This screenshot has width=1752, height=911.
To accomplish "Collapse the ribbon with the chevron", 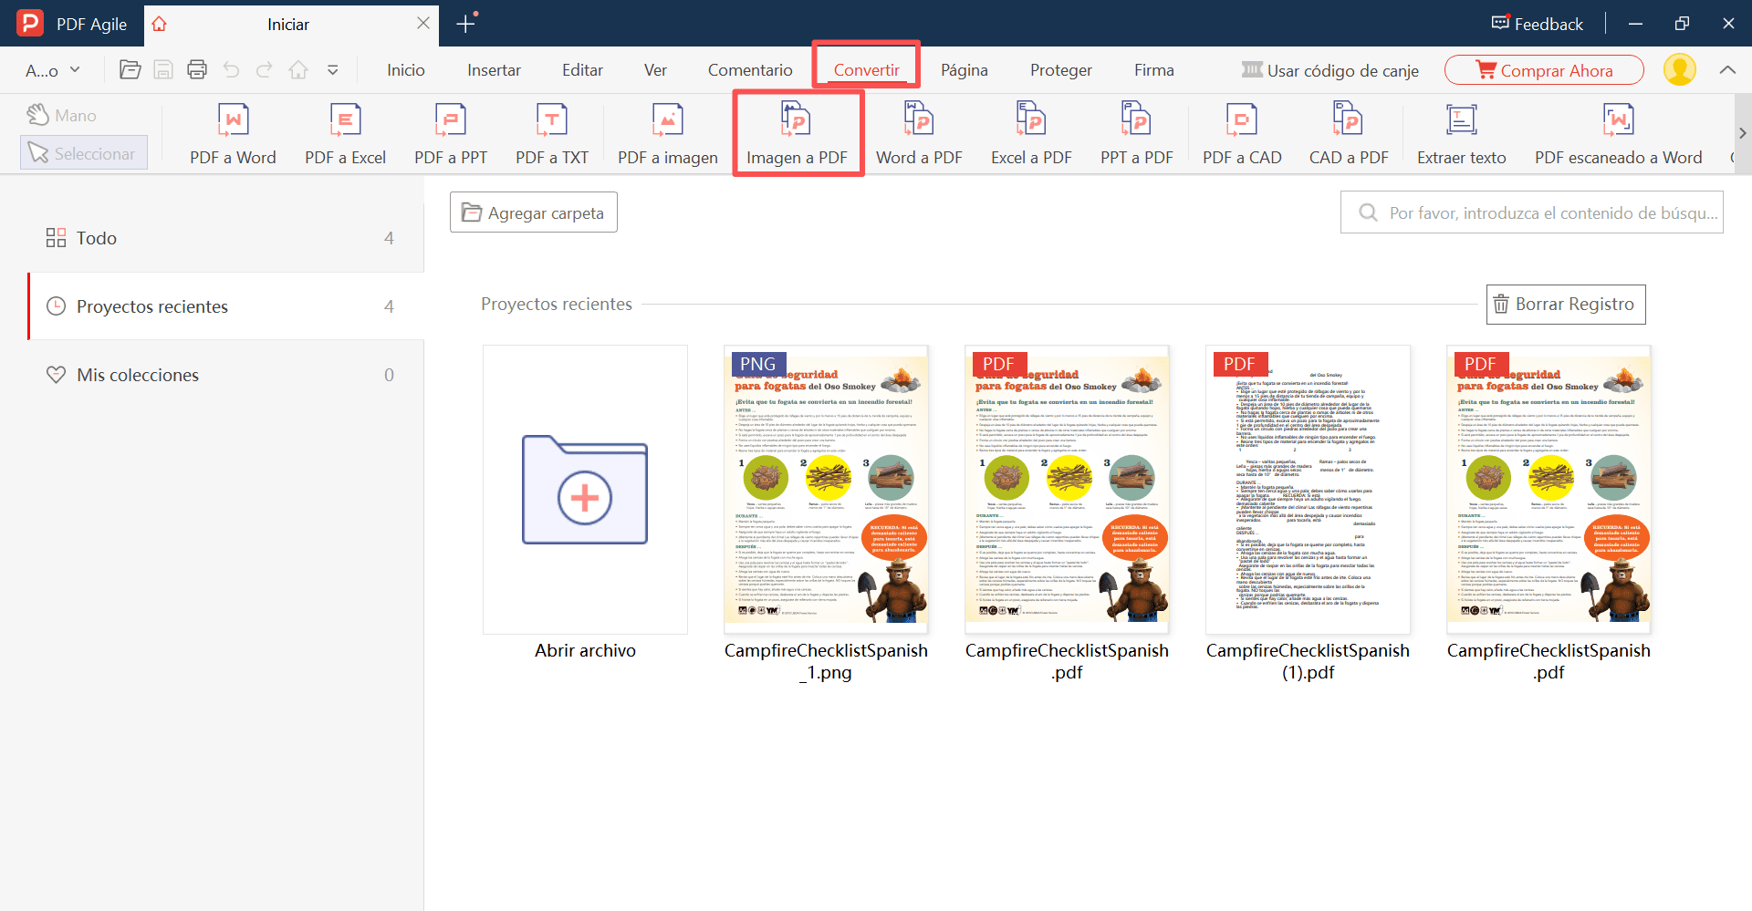I will click(1727, 70).
